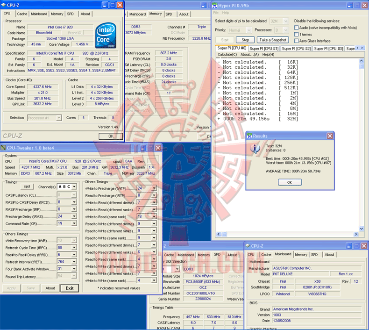Image resolution: width=369 pixels, height=330 pixels.
Task: Switch to Mainboard tab in top-left CPU-Z
Action: pos(39,14)
